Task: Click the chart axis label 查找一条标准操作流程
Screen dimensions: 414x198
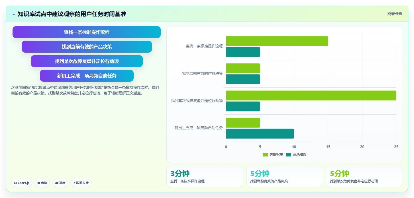Action: [204, 46]
